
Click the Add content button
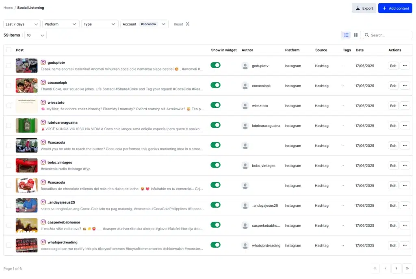(x=395, y=8)
